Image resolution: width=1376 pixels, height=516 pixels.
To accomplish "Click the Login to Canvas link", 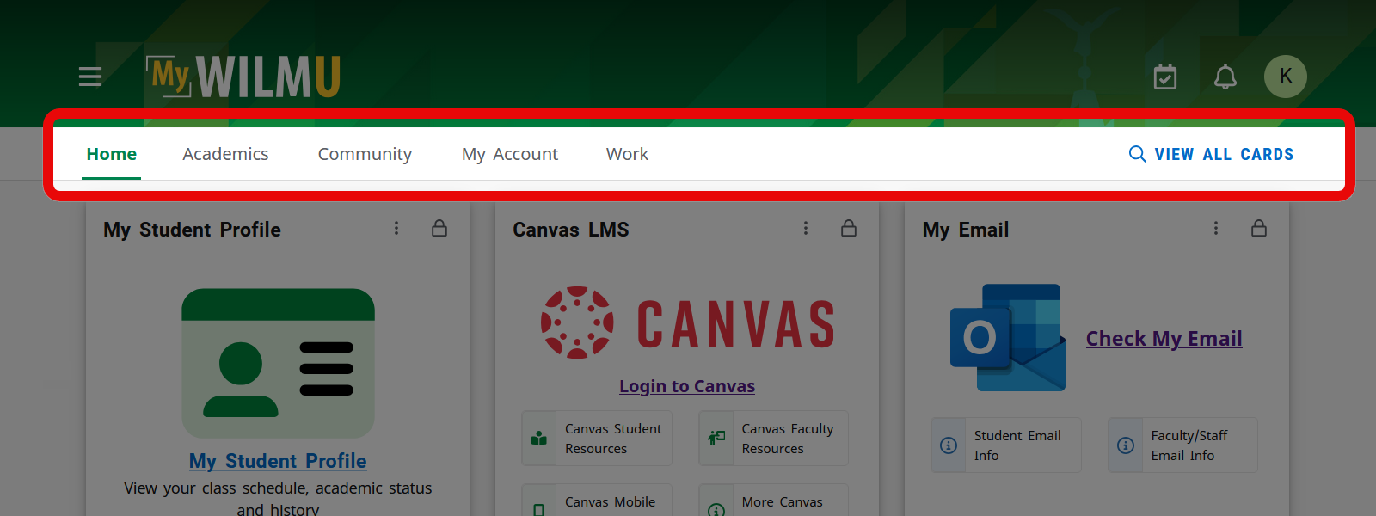I will click(687, 386).
